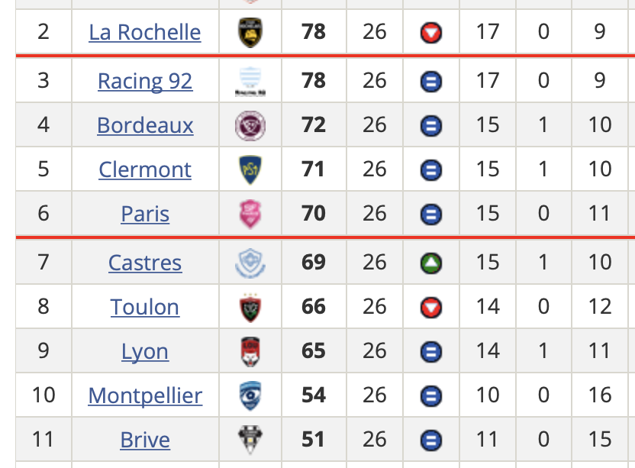Click the pink Paris club logo

250,214
